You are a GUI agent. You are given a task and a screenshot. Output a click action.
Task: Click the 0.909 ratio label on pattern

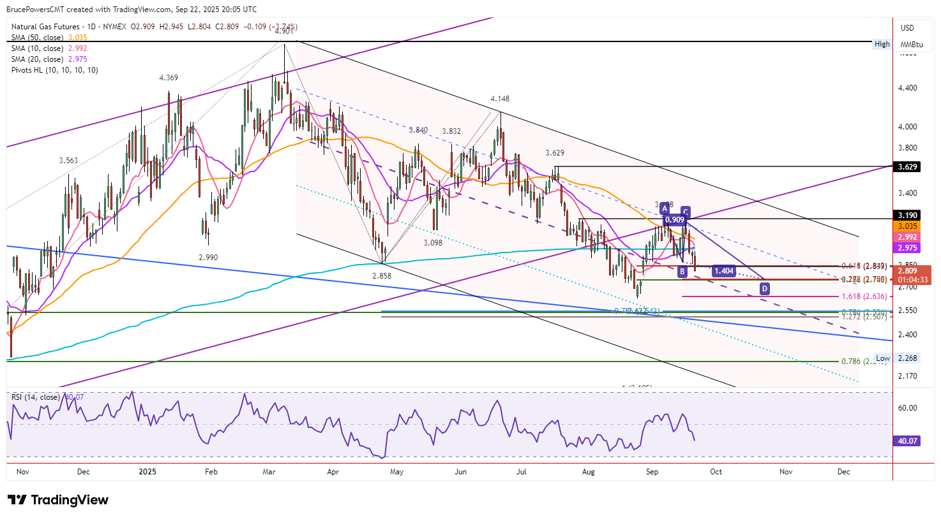(x=675, y=220)
